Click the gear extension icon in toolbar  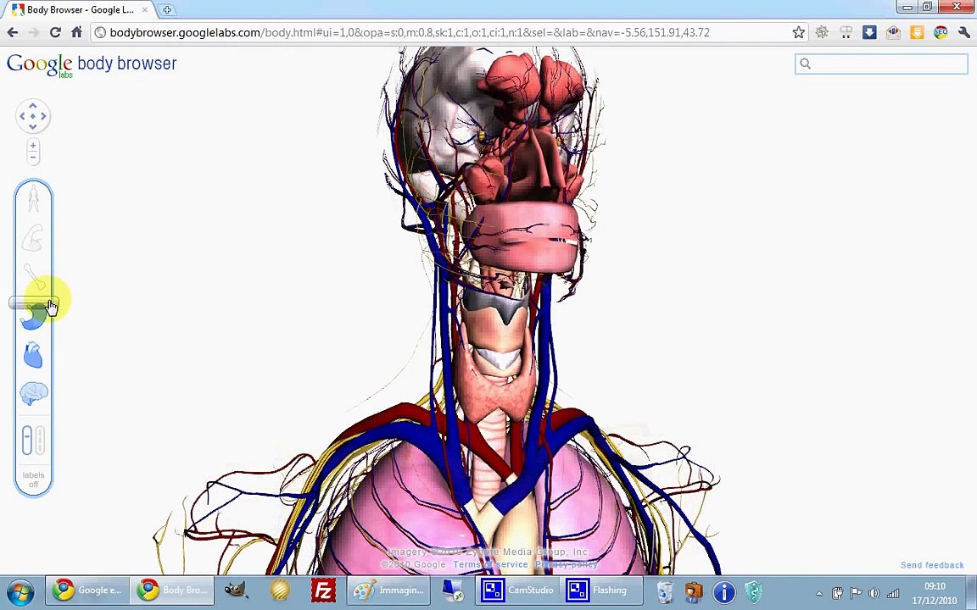pyautogui.click(x=822, y=32)
